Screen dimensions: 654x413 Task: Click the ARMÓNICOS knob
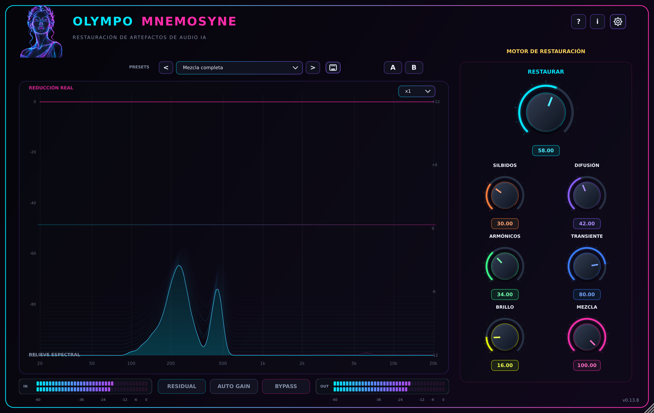click(505, 266)
